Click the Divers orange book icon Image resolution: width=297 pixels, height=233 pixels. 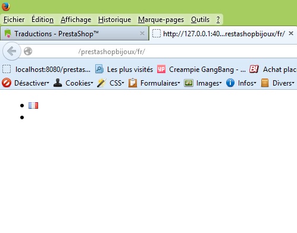(265, 83)
